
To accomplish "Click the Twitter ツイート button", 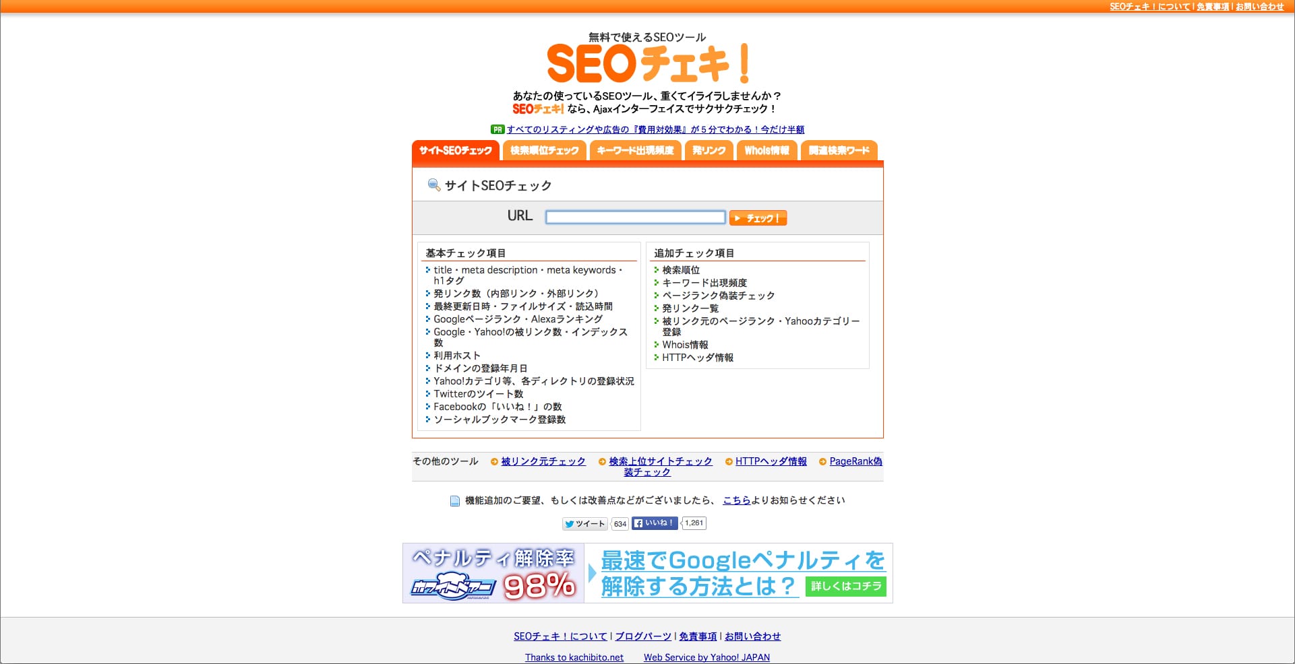I will pos(585,523).
